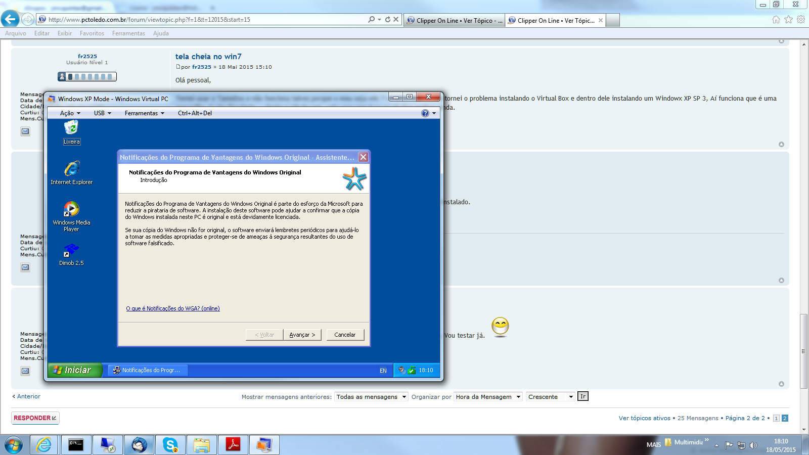Click the EN language indicator in XP taskbar
This screenshot has width=809, height=455.
(x=383, y=371)
